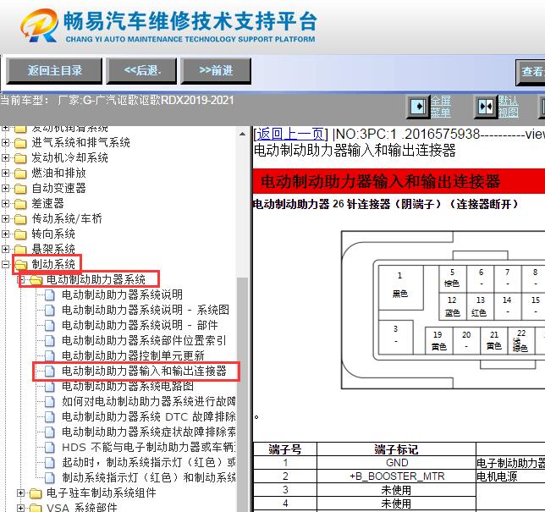
Task: Click pin 19 黄色 in connector diagram
Action: [439, 341]
